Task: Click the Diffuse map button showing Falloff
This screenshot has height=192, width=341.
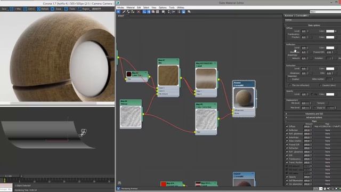Action: 327,126
